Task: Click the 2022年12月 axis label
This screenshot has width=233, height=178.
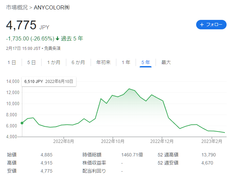Action: pyautogui.click(x=162, y=142)
